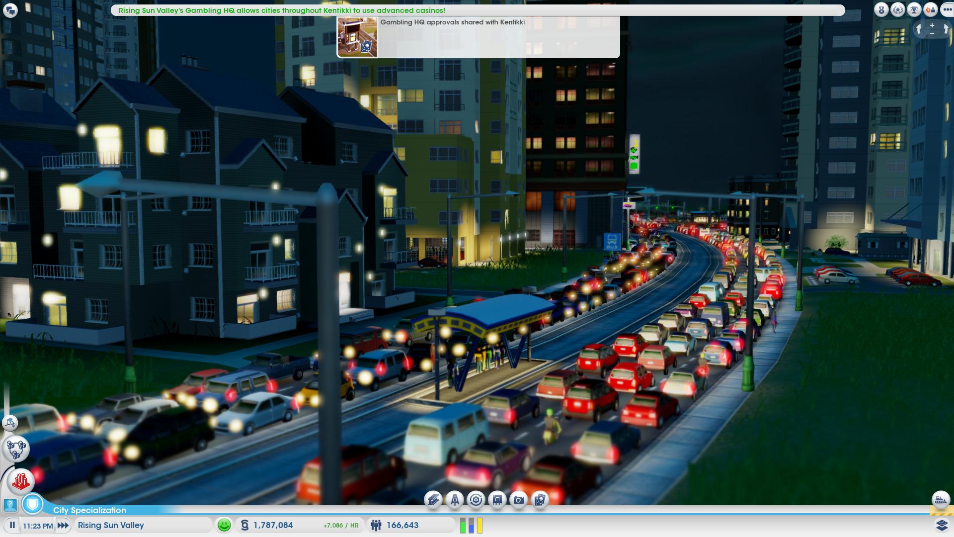Select the Gambling specialization cards icon

coord(540,499)
